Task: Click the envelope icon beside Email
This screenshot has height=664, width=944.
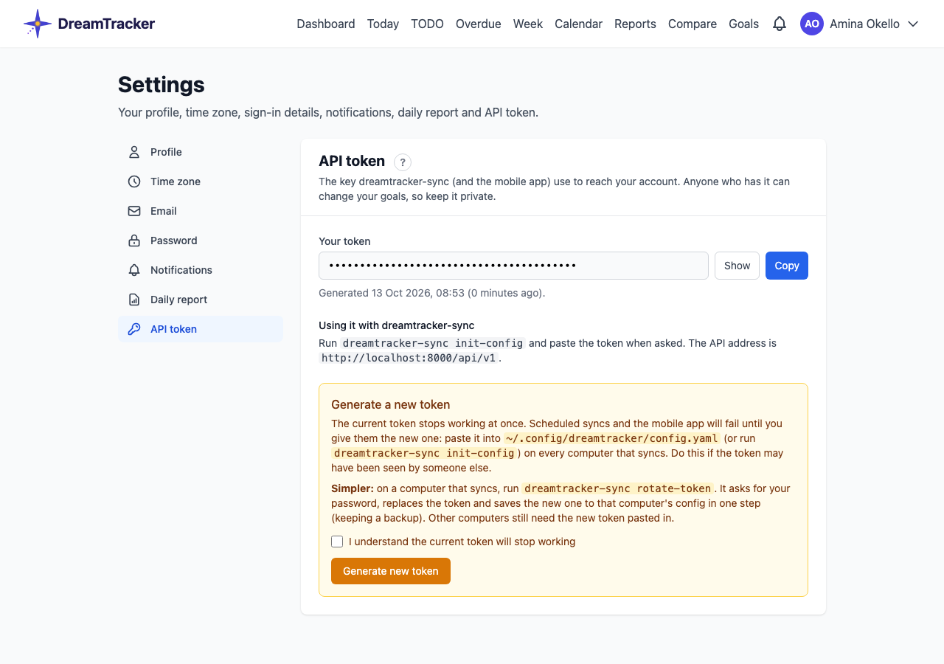Action: (134, 211)
